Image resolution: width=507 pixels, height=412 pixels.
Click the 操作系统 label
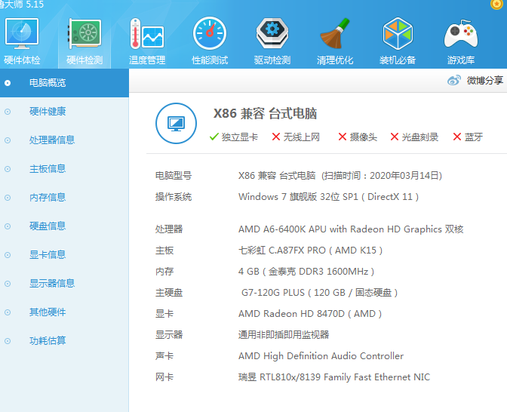[174, 197]
